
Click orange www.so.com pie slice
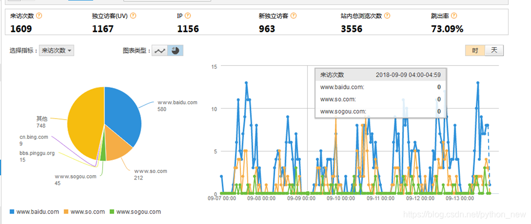[117, 144]
